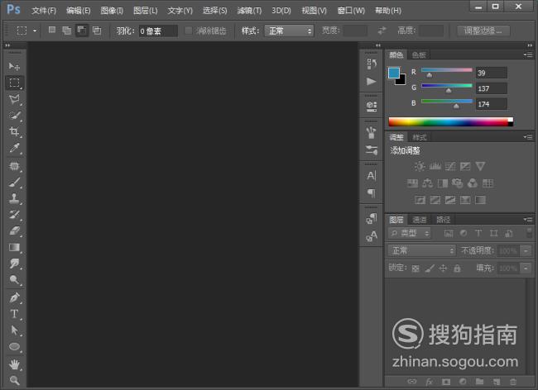Switch to the 路径 paths tab

(x=444, y=220)
